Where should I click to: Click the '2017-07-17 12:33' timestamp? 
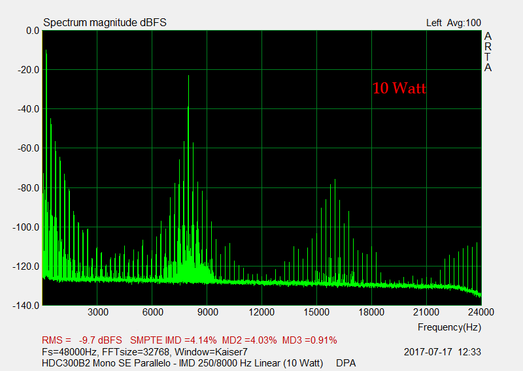443,352
